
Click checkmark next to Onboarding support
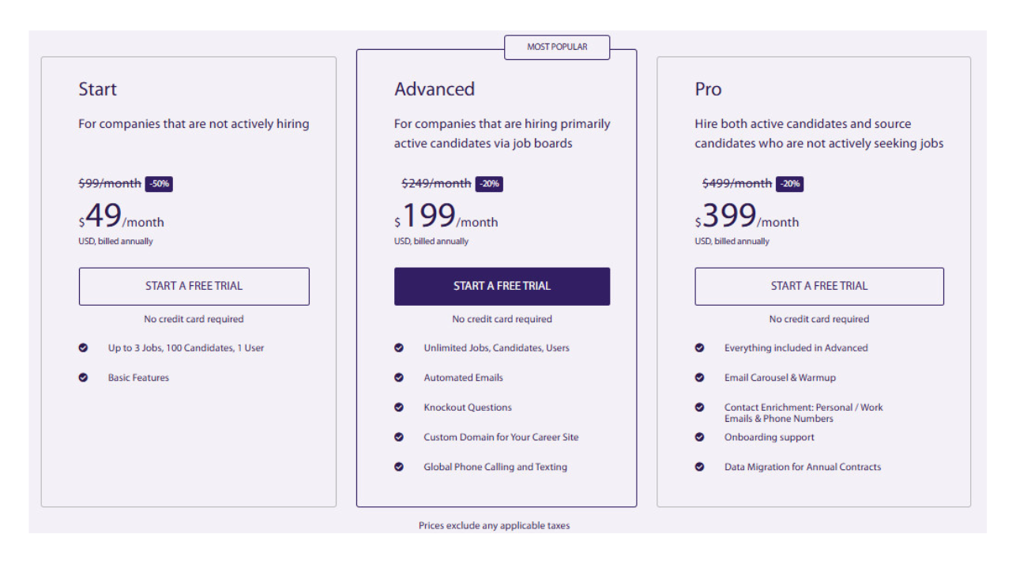pyautogui.click(x=699, y=437)
